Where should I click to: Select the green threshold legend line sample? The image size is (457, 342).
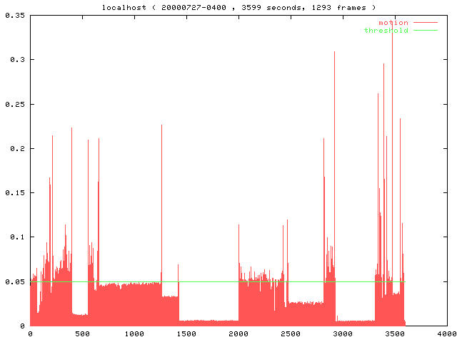425,31
